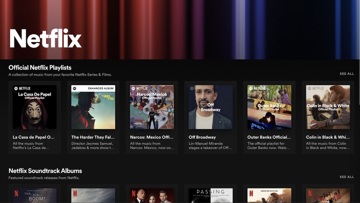Open SEE ALL for Netflix Soundtrack Albums
The image size is (360, 203).
346,177
